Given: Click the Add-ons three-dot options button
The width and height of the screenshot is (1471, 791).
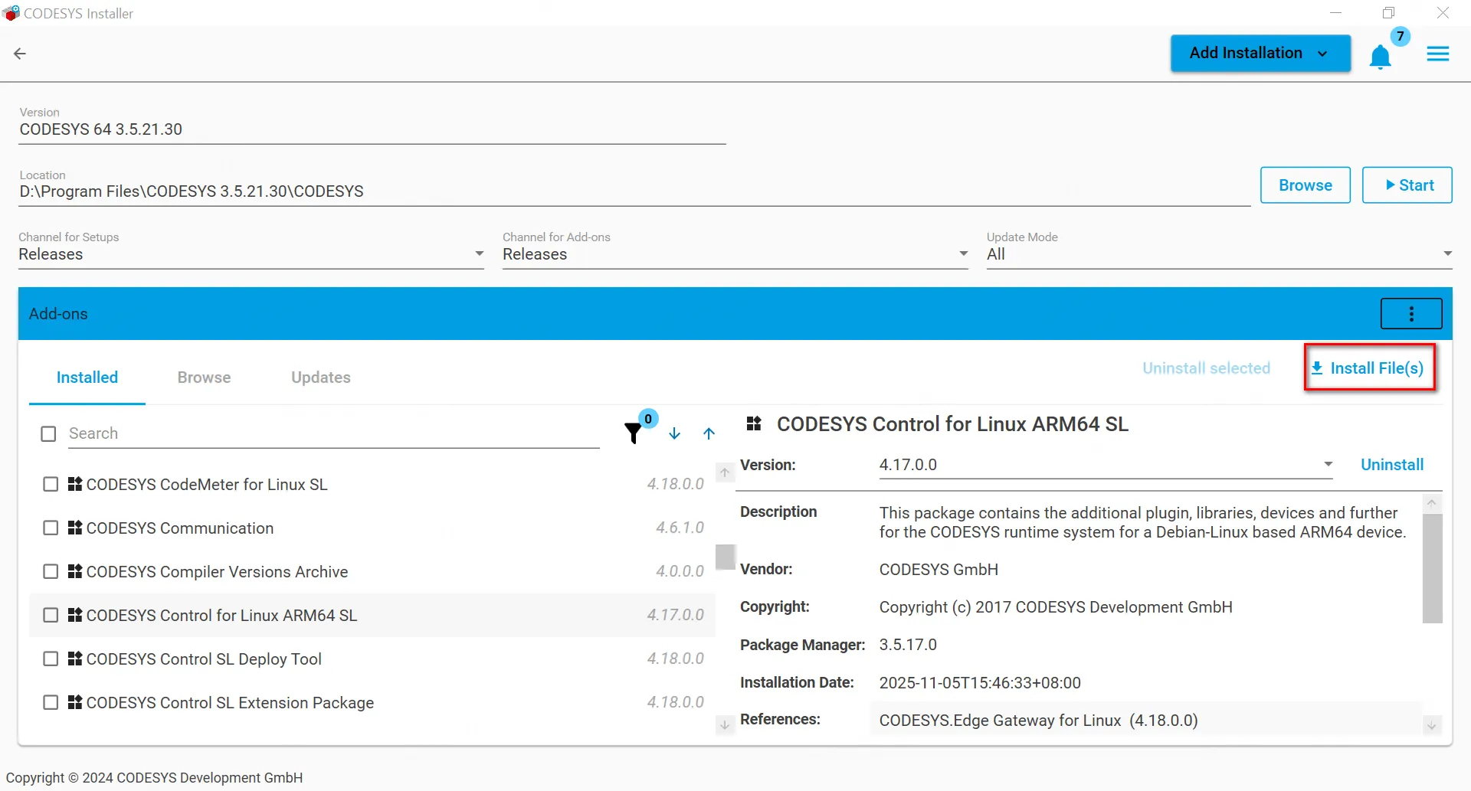Looking at the screenshot, I should [1410, 314].
